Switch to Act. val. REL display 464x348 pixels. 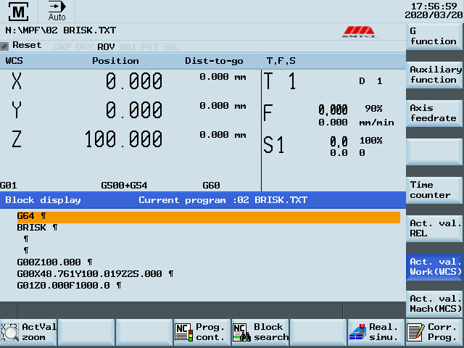[x=434, y=229]
